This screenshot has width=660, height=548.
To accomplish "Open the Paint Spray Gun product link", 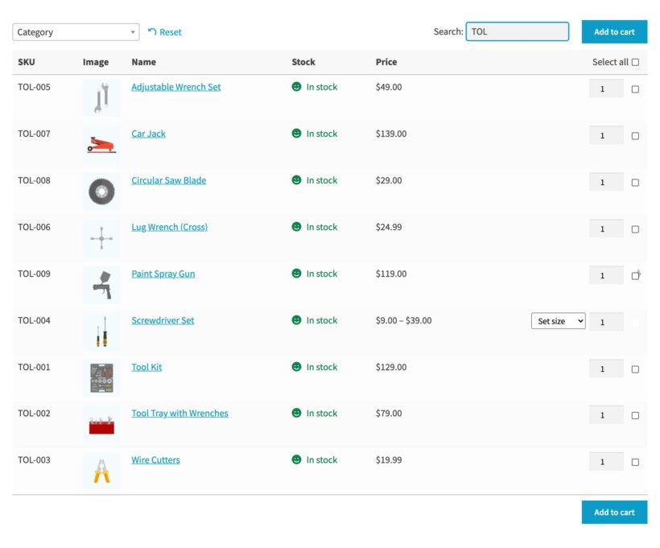I will (163, 274).
